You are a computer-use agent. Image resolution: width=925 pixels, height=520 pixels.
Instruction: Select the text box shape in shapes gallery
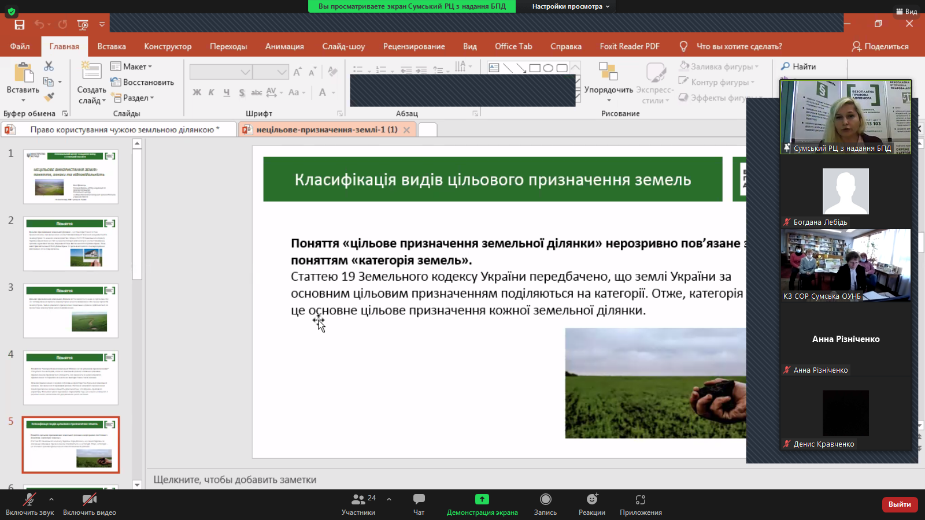coord(494,68)
